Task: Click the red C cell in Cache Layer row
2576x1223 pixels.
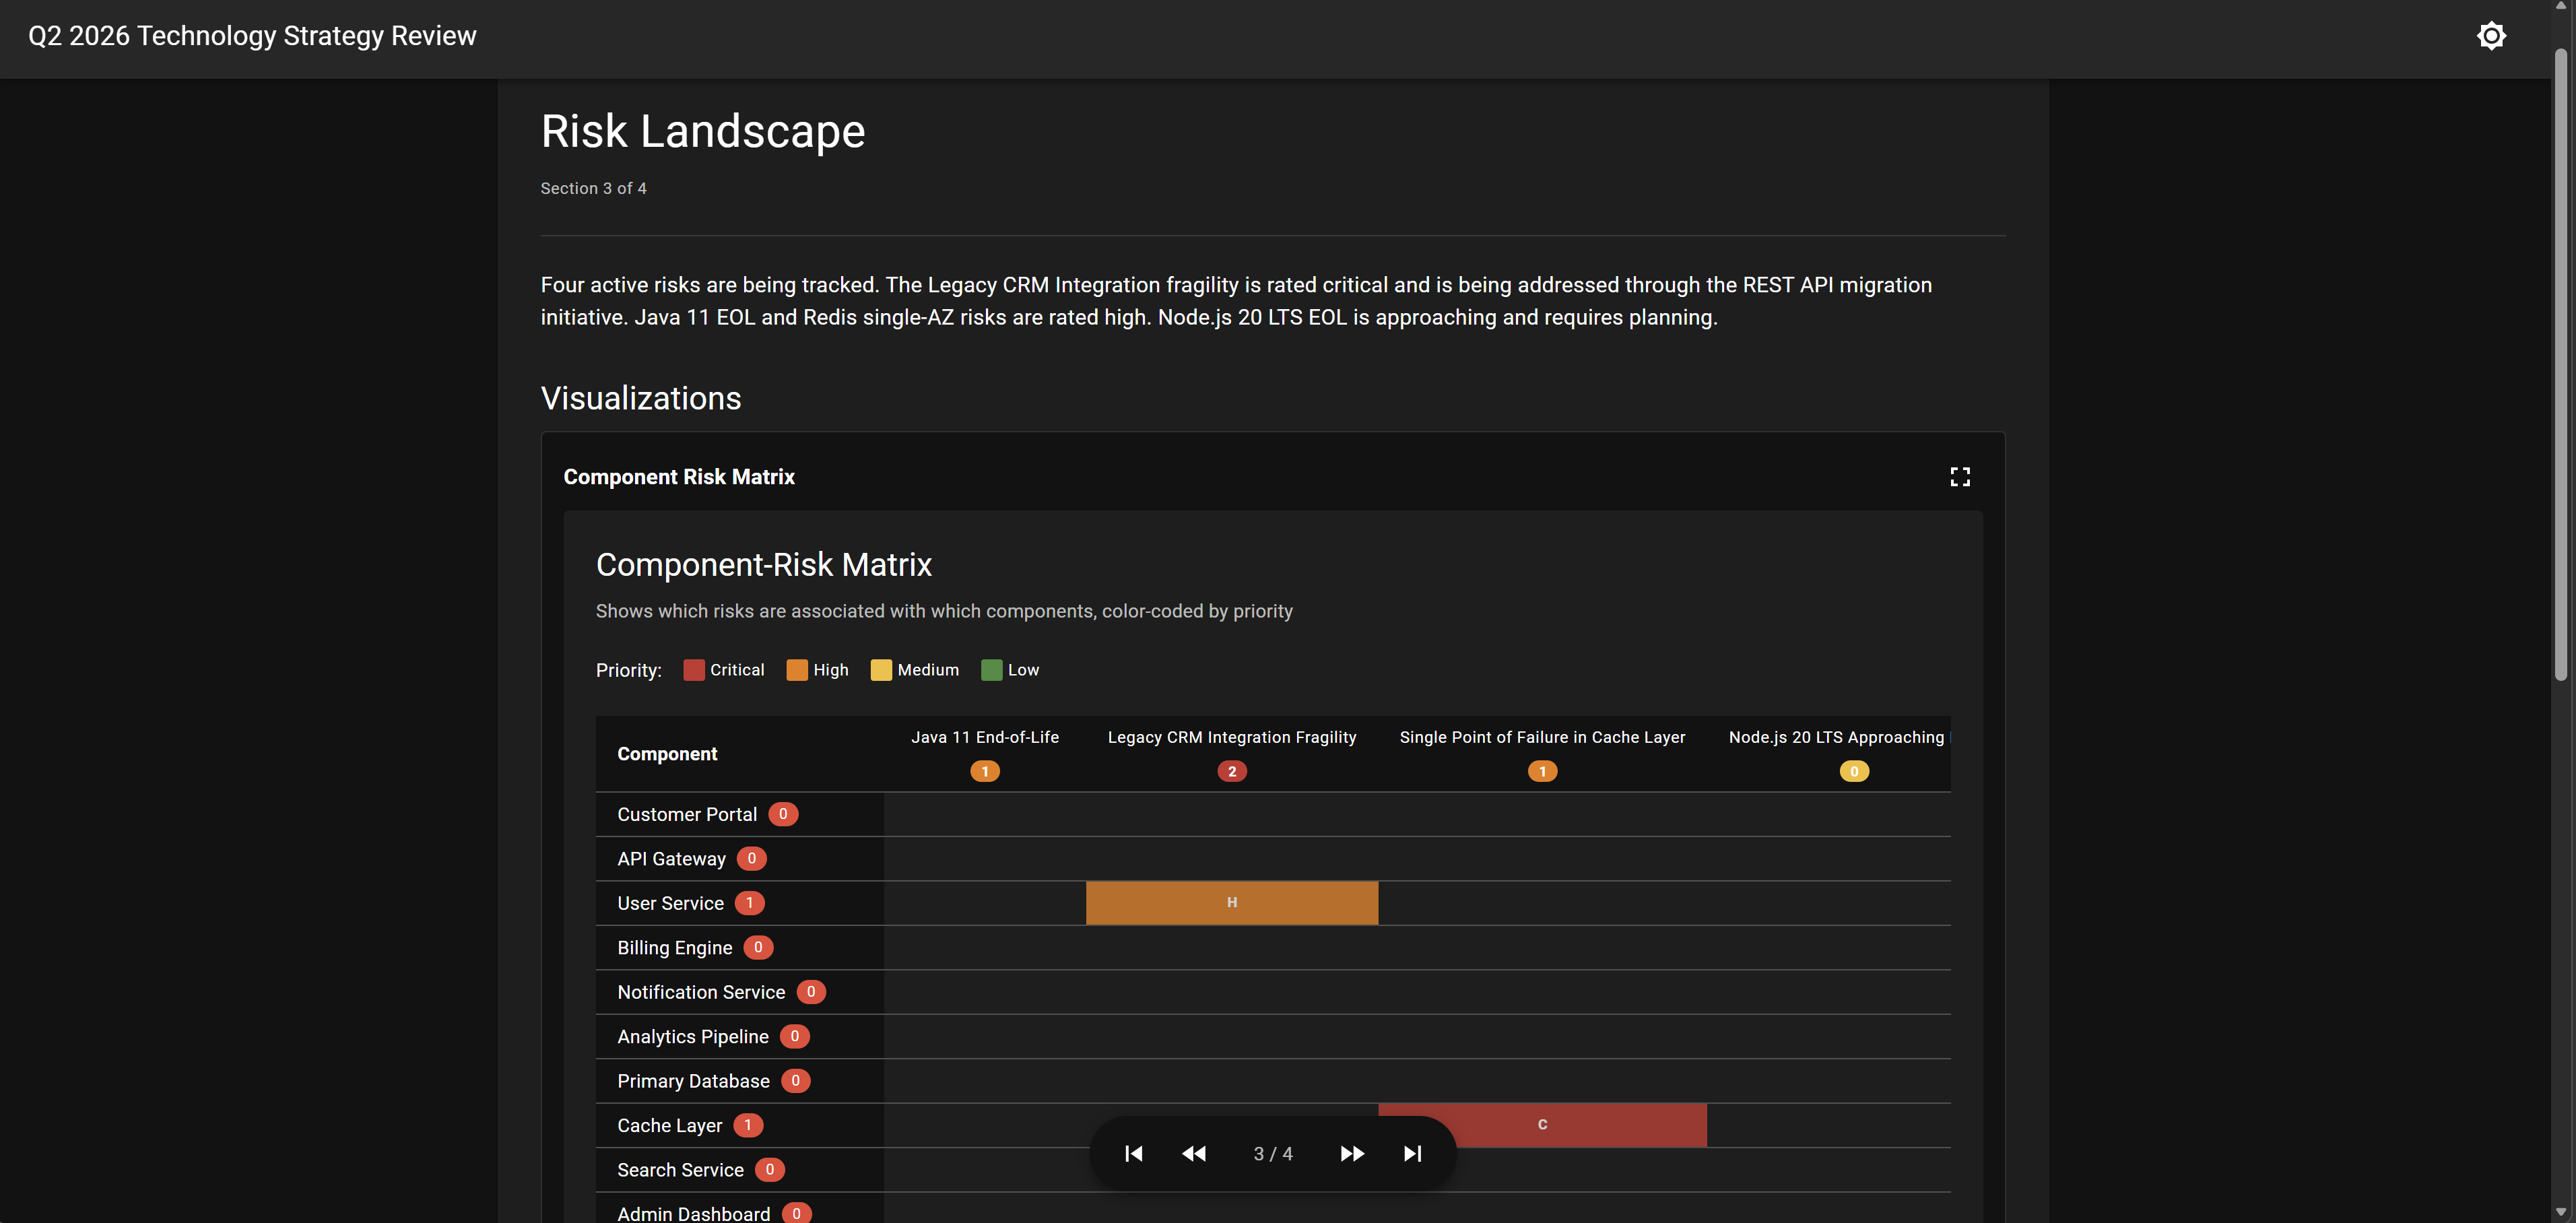Action: (1542, 1124)
